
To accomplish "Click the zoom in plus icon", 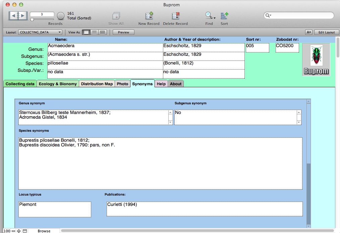I will click(x=19, y=231).
